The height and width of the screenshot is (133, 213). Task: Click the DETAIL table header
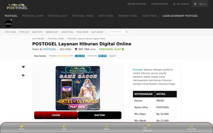(x=166, y=94)
